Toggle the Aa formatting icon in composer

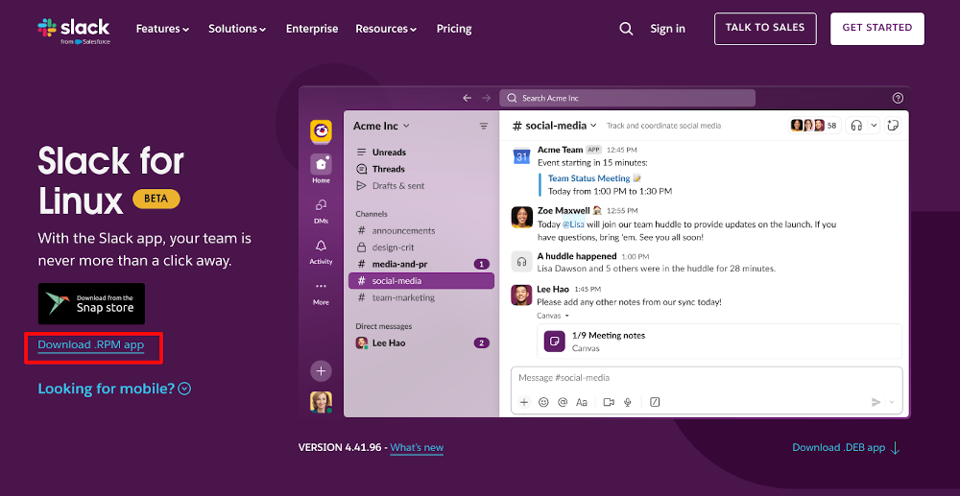pyautogui.click(x=582, y=402)
